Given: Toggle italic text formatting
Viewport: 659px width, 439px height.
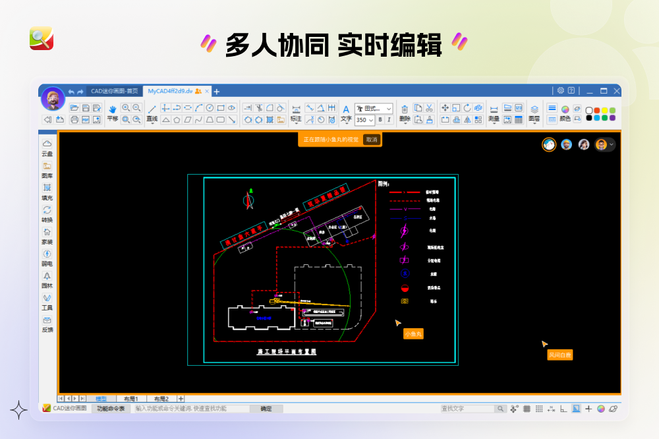Looking at the screenshot, I should click(x=388, y=121).
